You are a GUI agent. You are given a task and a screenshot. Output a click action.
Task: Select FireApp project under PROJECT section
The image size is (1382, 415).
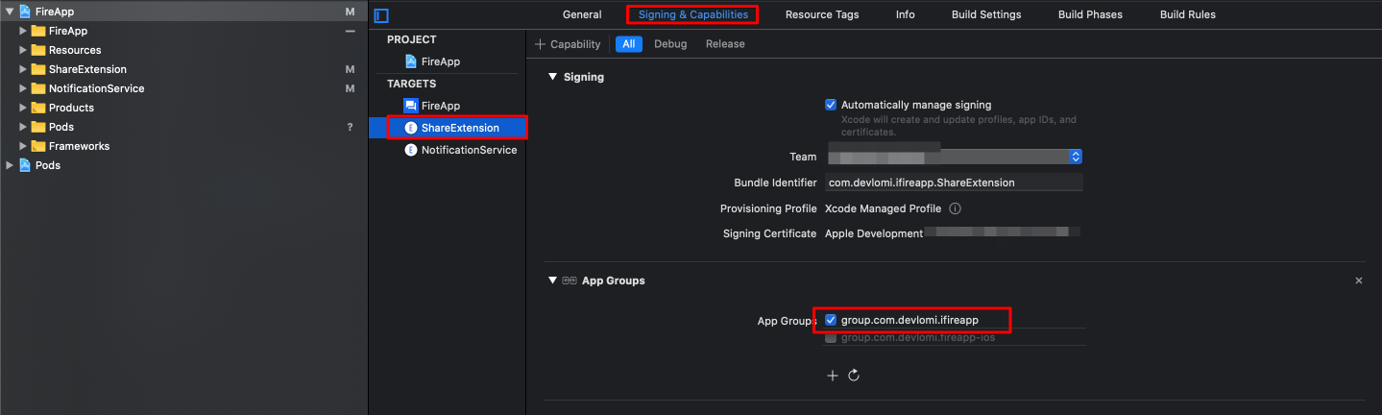point(440,61)
